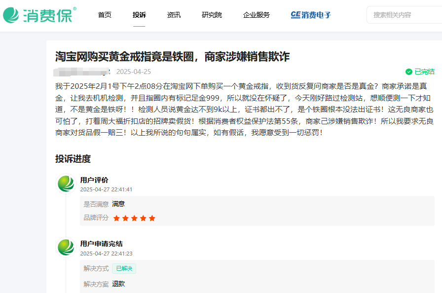Click the complaint title about 黄金戒指
Viewport: 442px width, 293px height.
(172, 57)
